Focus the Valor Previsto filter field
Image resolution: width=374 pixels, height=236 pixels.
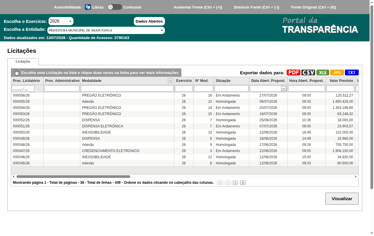pos(340,88)
